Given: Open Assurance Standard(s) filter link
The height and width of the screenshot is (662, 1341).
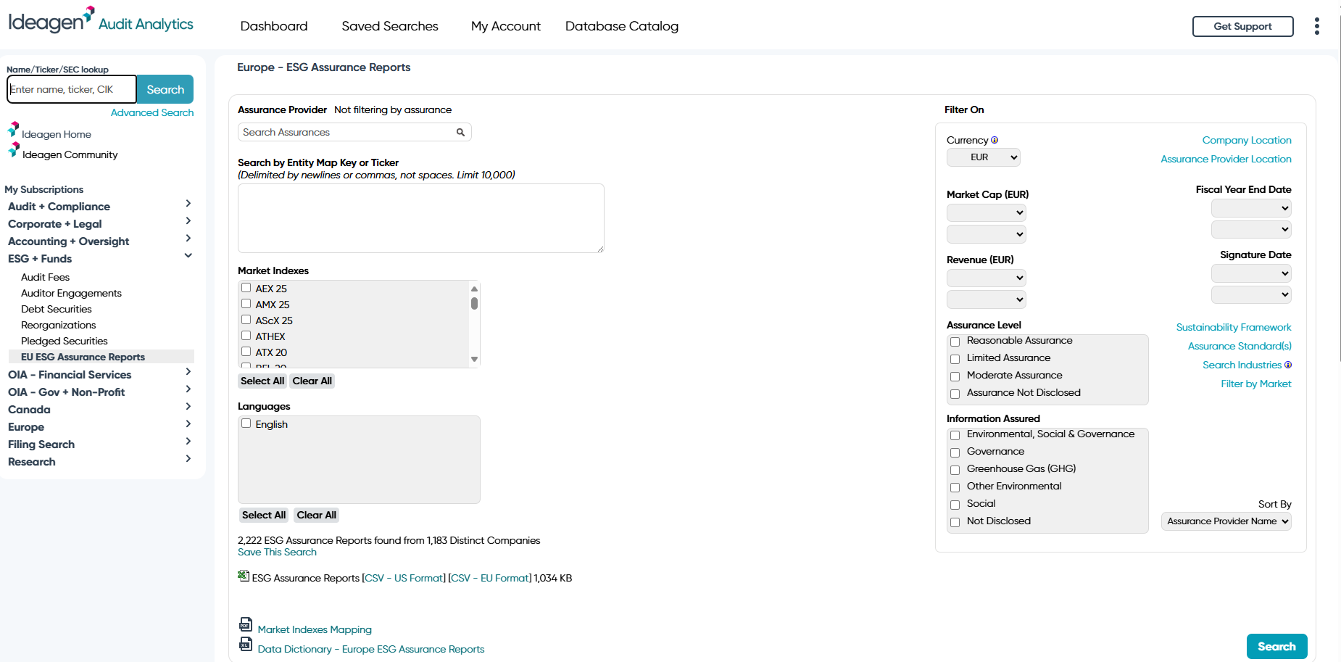Looking at the screenshot, I should click(1240, 346).
